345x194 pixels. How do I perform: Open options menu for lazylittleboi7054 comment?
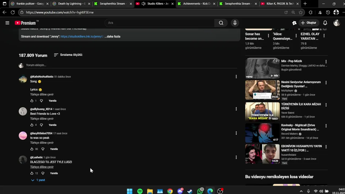(x=236, y=133)
